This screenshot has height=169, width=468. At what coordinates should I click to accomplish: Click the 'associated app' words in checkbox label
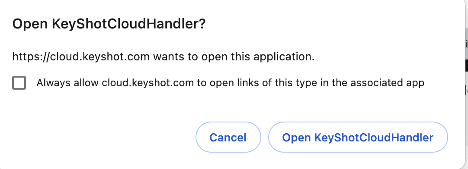(x=387, y=83)
